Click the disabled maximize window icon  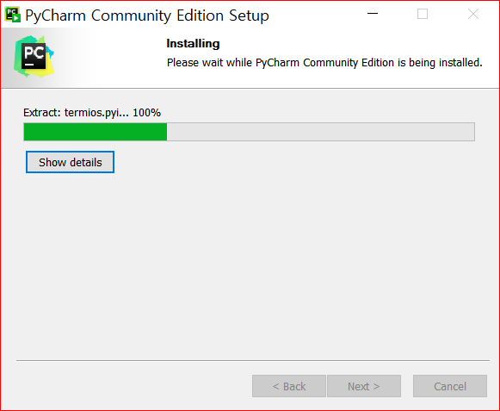423,14
